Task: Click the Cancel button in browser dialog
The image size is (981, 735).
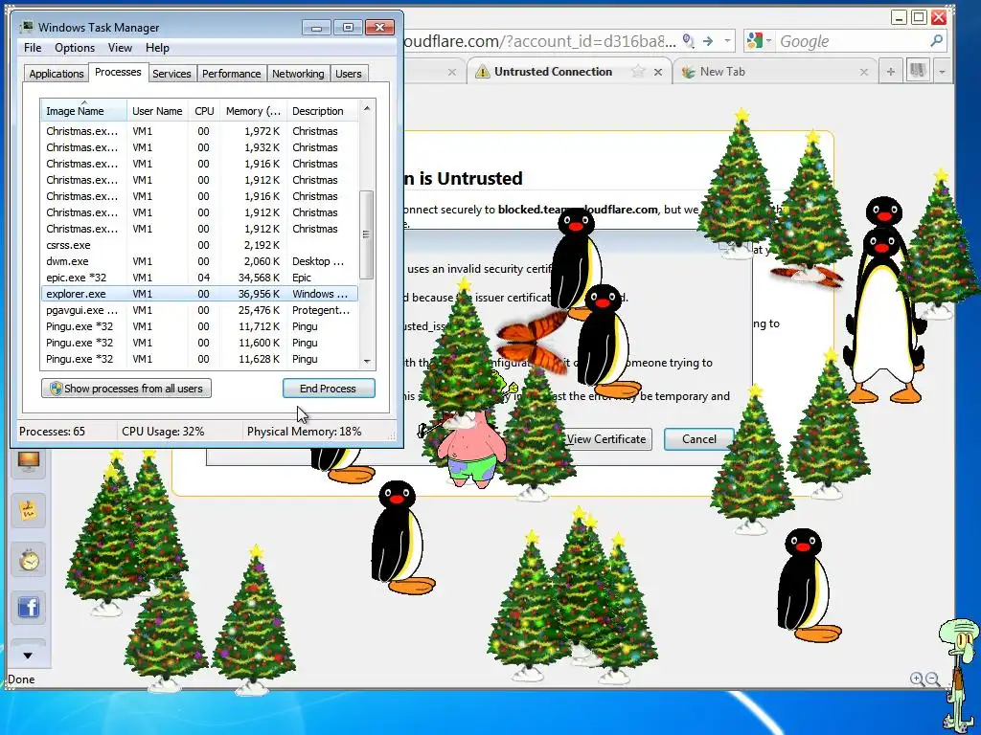Action: coord(698,439)
